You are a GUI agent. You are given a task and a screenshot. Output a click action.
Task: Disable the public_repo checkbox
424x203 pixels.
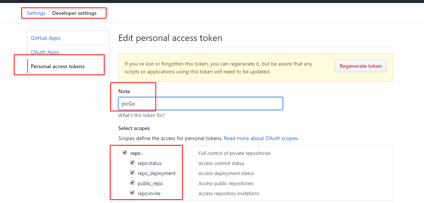coord(132,183)
